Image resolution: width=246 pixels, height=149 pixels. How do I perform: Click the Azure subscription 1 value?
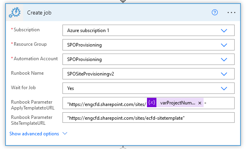pos(88,31)
